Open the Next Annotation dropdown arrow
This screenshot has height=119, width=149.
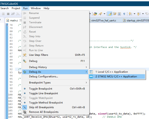click(x=134, y=14)
